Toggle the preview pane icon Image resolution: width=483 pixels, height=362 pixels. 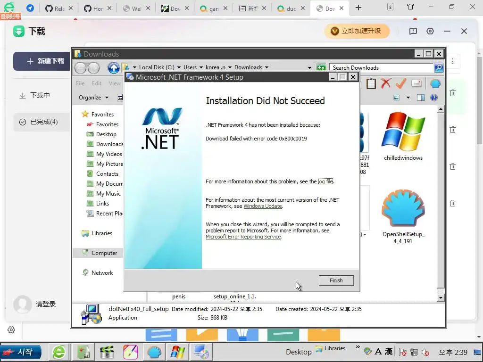coord(420,98)
